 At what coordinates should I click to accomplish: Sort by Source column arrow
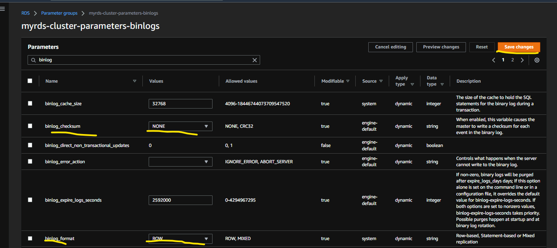click(x=381, y=81)
